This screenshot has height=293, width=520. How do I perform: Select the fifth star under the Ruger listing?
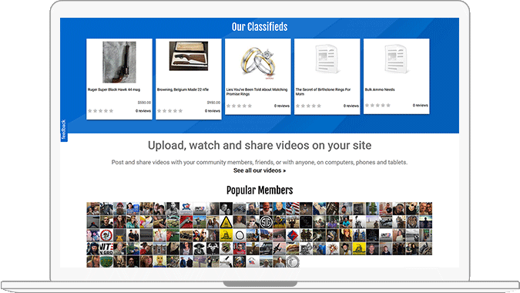pos(111,111)
